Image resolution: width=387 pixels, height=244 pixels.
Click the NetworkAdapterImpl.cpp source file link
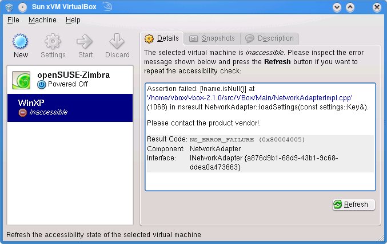[x=250, y=98]
